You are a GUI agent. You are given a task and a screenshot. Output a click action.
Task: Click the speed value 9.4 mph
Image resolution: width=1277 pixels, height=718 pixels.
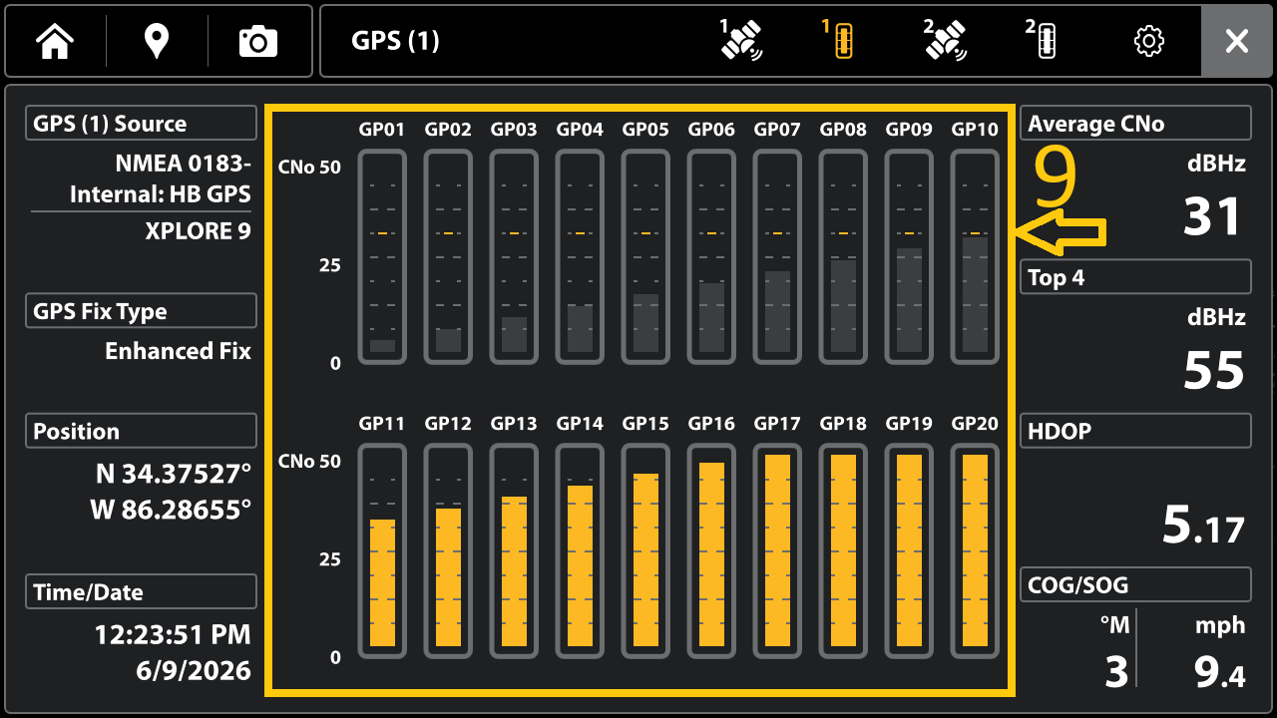(x=1219, y=671)
